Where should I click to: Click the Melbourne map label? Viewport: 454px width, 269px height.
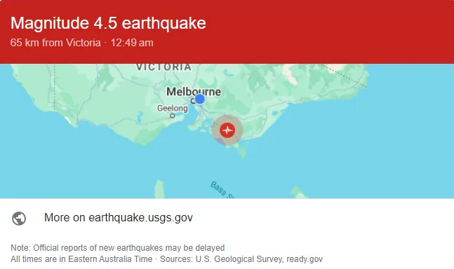tap(194, 92)
